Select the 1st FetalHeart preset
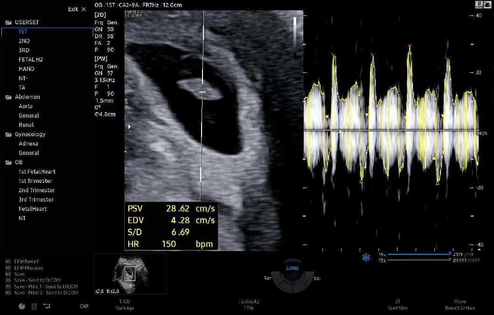 click(x=37, y=172)
